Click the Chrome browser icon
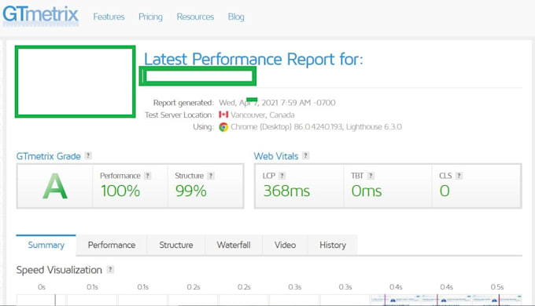 point(223,127)
